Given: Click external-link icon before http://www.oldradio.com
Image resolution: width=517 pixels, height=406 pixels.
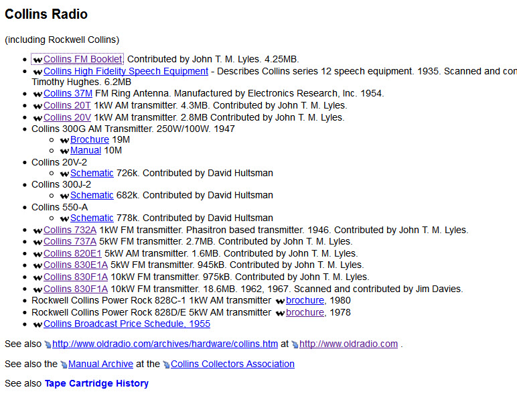Looking at the screenshot, I should tap(295, 344).
